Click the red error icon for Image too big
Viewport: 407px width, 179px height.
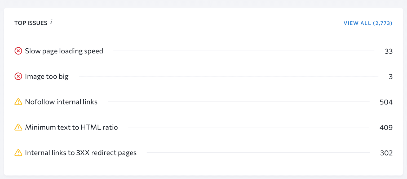click(x=18, y=77)
